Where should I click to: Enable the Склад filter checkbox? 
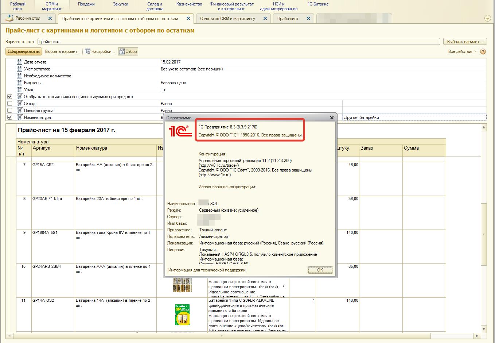pyautogui.click(x=10, y=104)
